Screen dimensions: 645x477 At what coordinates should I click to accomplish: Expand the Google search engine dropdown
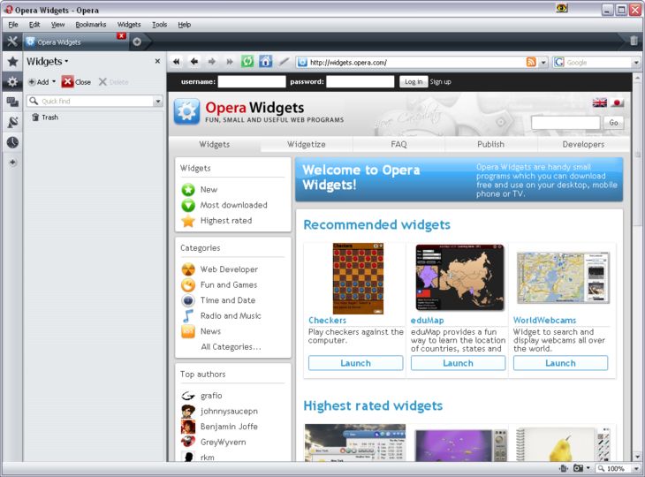[x=636, y=63]
